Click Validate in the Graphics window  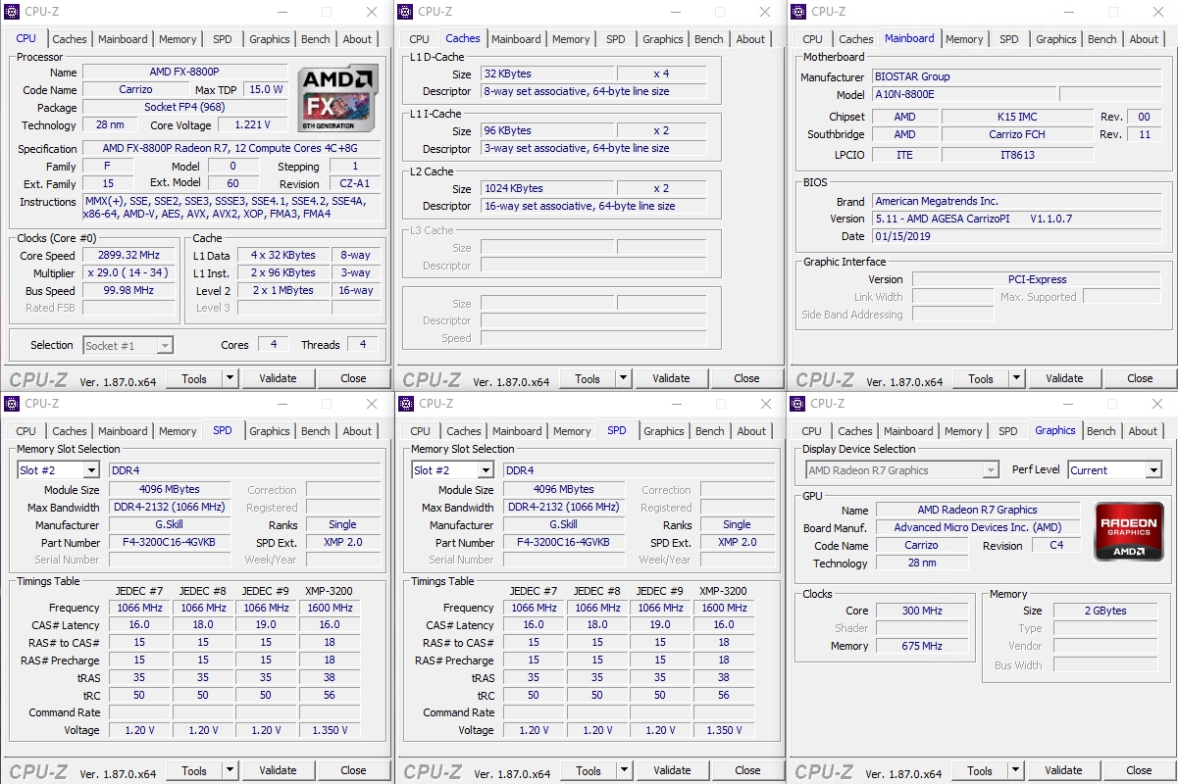[1063, 770]
